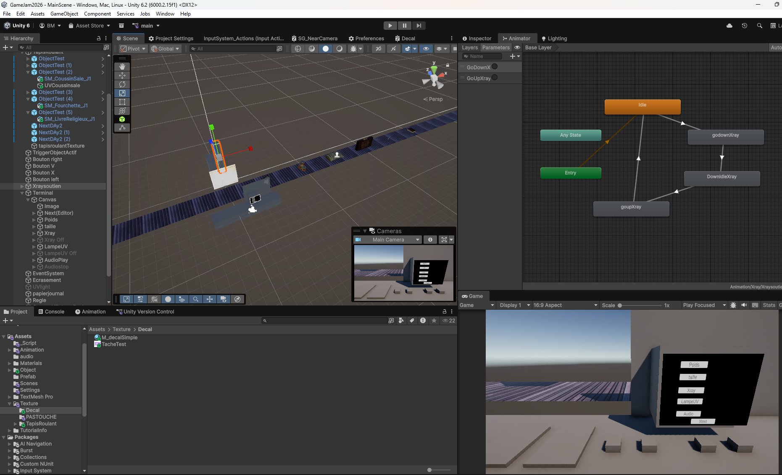
Task: Toggle Animator layer visibility eye icon
Action: pyautogui.click(x=517, y=47)
